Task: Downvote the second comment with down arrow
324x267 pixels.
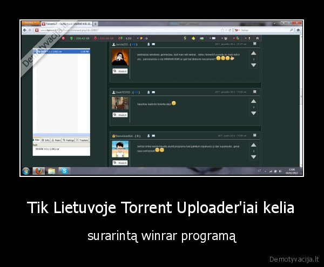Action: tap(254, 113)
